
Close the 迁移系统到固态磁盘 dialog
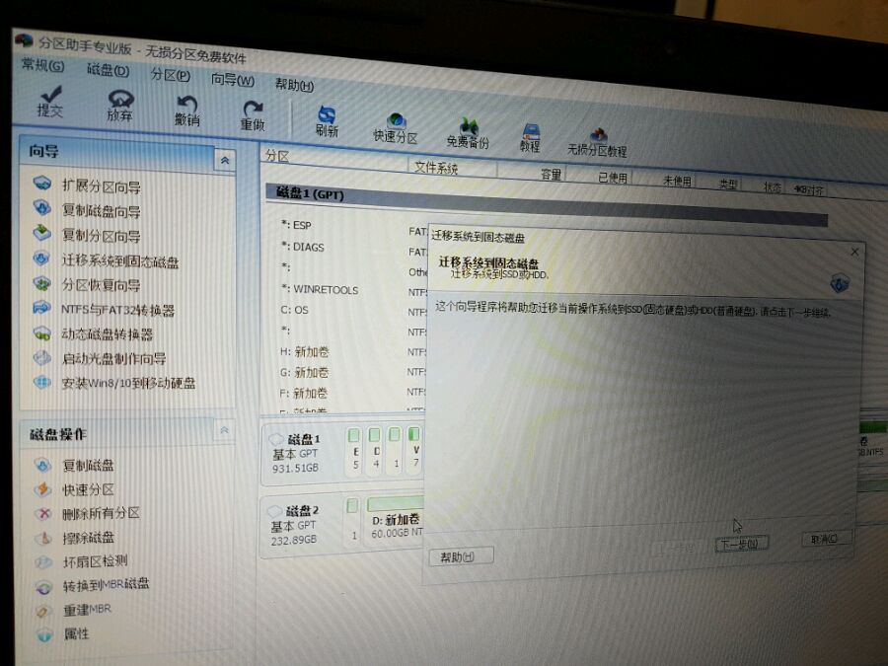(x=854, y=252)
